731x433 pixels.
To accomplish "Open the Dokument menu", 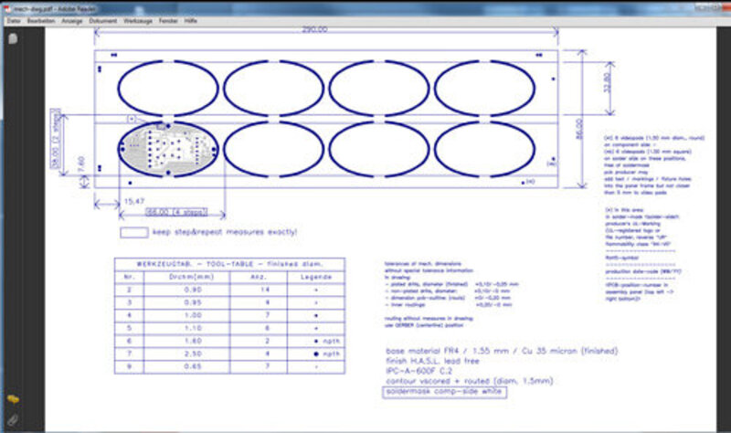I will click(x=103, y=21).
